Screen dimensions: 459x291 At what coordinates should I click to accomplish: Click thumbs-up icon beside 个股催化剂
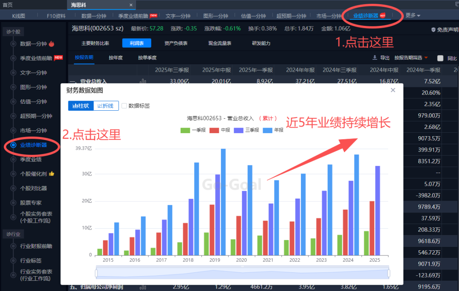point(51,173)
